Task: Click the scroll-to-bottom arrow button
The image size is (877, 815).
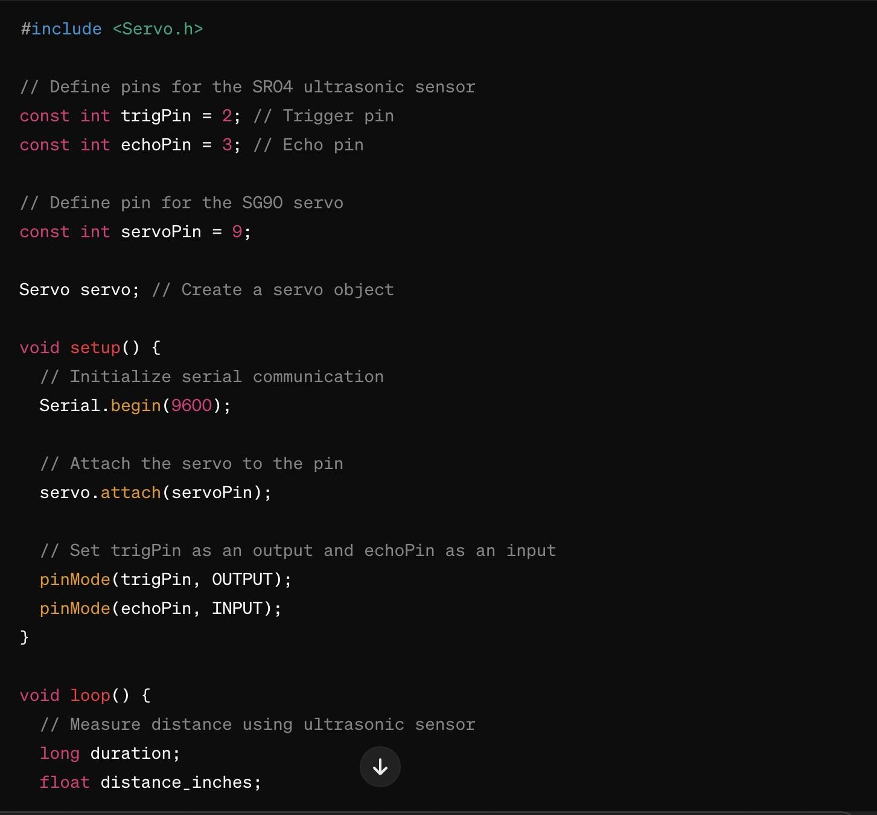Action: (380, 767)
